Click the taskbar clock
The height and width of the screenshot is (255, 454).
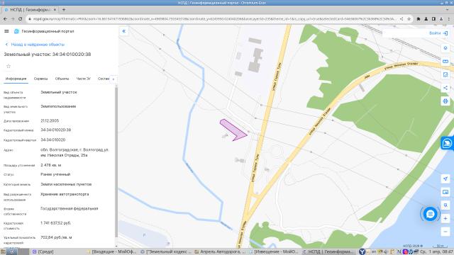click(x=436, y=252)
